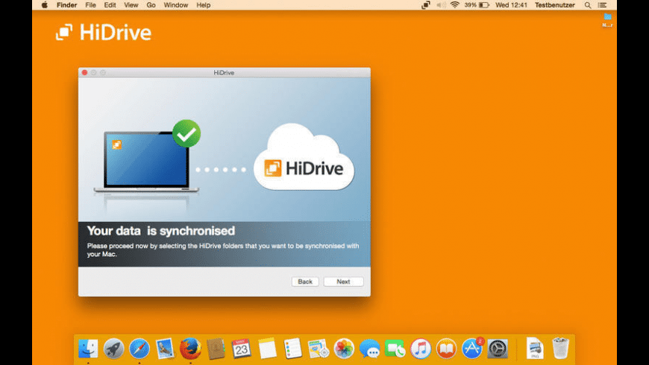Click the HiDrive cloud logo illustration
Viewport: 649px width, 365px height.
coord(304,157)
